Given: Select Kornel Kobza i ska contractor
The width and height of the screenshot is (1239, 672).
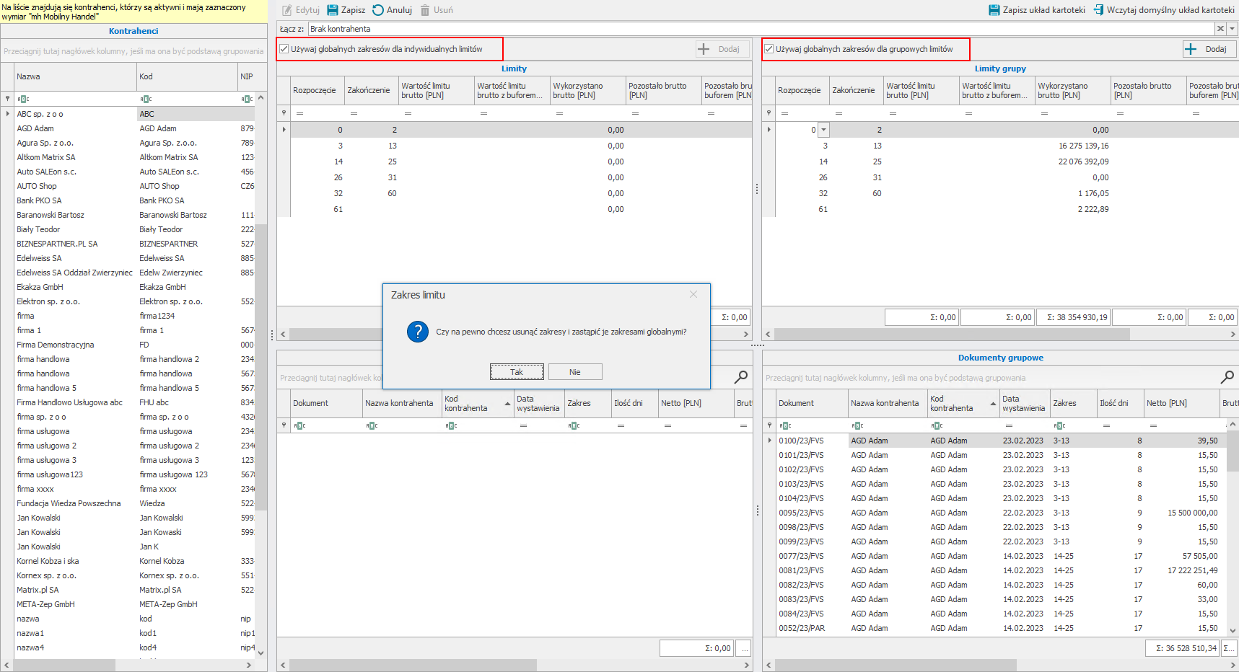Looking at the screenshot, I should click(x=134, y=561).
